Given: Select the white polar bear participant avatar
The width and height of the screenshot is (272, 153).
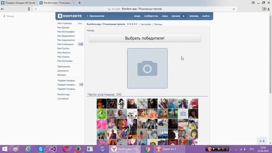Looking at the screenshot, I should (x=132, y=114).
